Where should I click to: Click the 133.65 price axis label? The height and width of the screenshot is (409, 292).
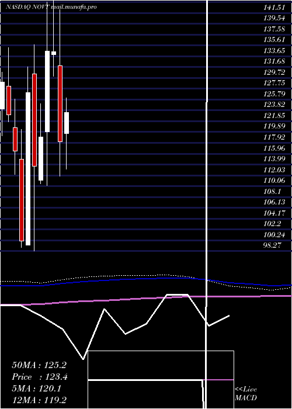click(274, 51)
